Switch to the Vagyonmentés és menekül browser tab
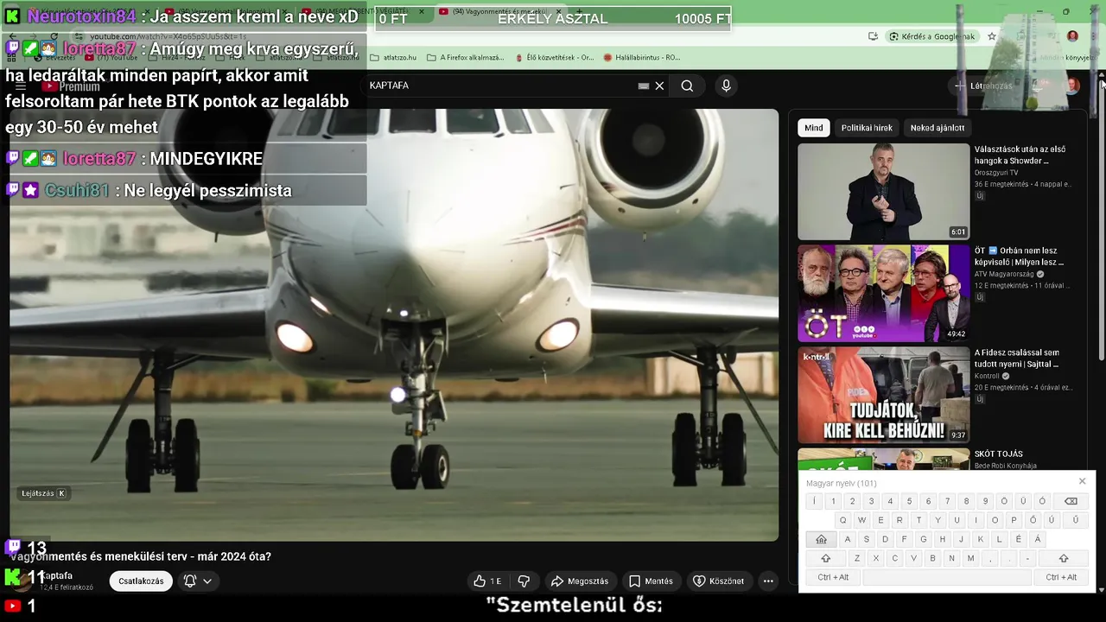Viewport: 1106px width, 622px height. (x=497, y=12)
